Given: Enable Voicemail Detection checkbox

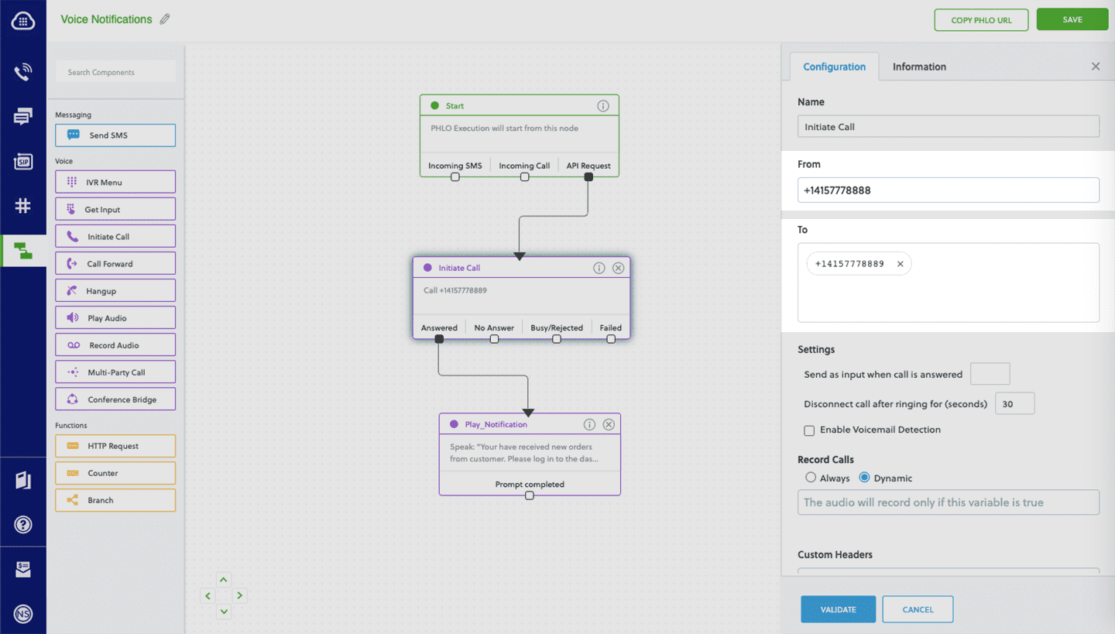Looking at the screenshot, I should tap(809, 430).
